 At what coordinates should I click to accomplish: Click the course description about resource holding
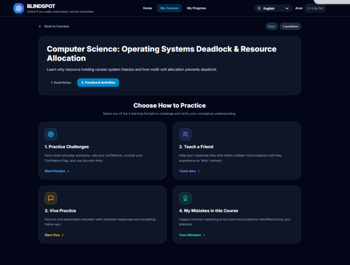[132, 69]
